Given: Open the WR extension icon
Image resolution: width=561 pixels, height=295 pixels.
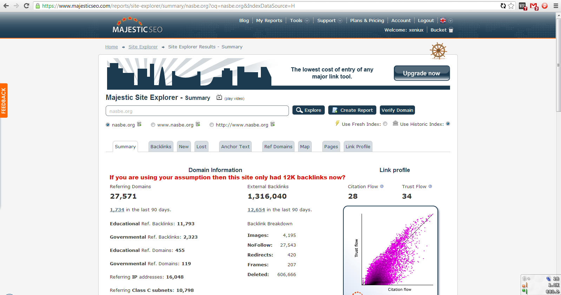Looking at the screenshot, I should click(x=523, y=6).
